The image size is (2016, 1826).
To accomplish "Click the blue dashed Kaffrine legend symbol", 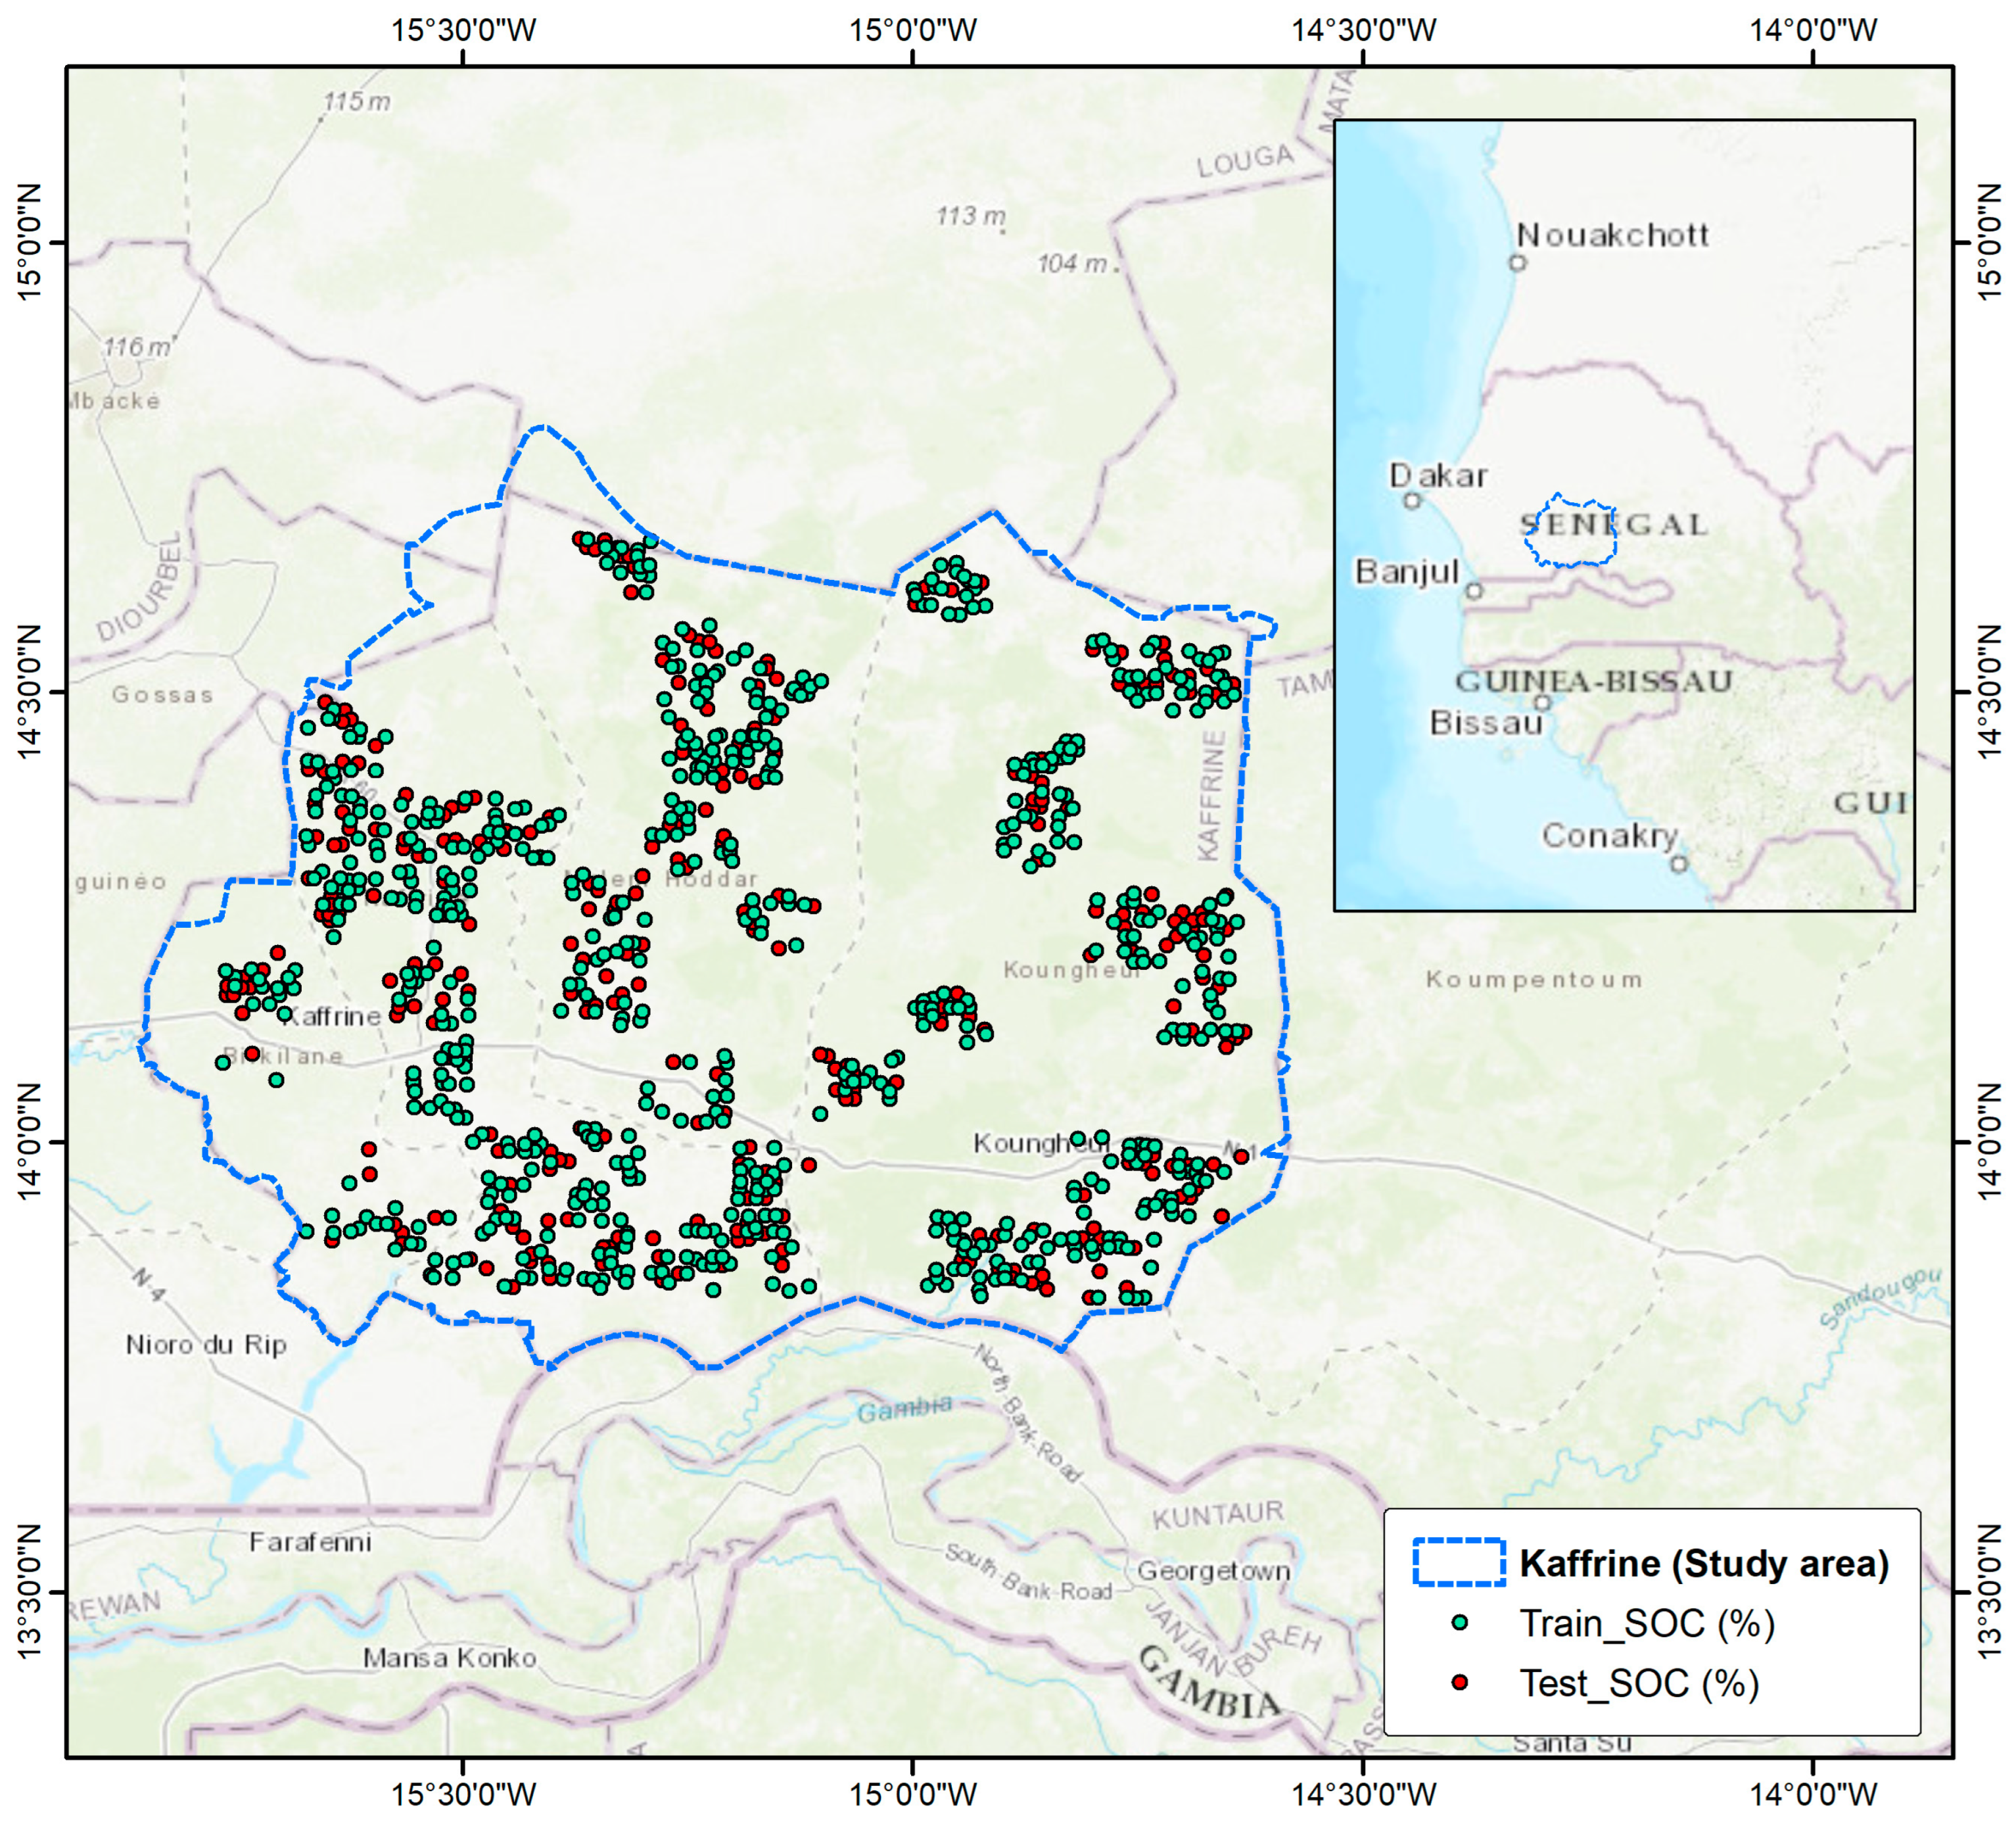I will point(1459,1563).
